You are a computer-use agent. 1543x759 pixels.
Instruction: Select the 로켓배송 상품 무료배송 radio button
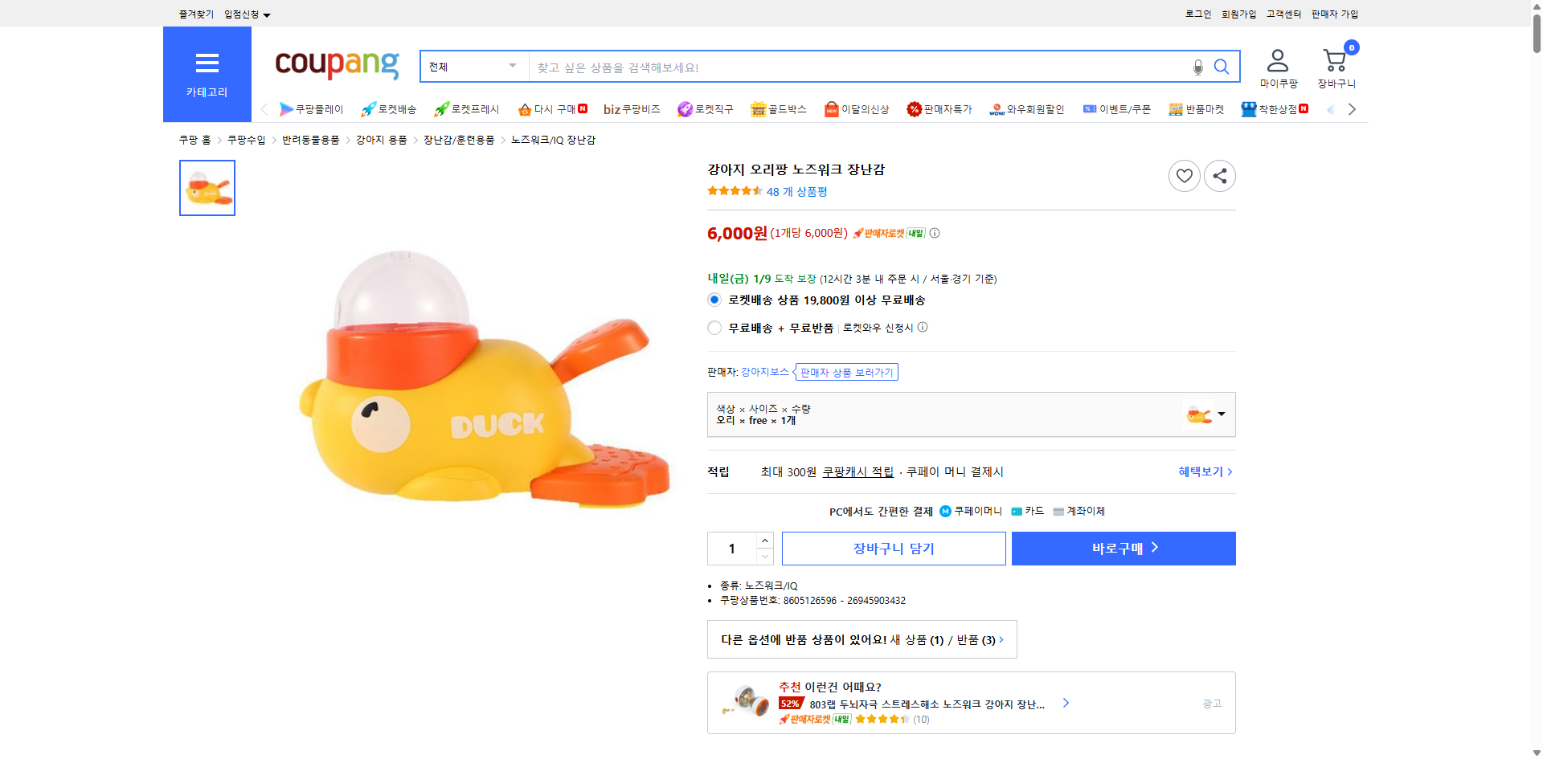point(714,299)
